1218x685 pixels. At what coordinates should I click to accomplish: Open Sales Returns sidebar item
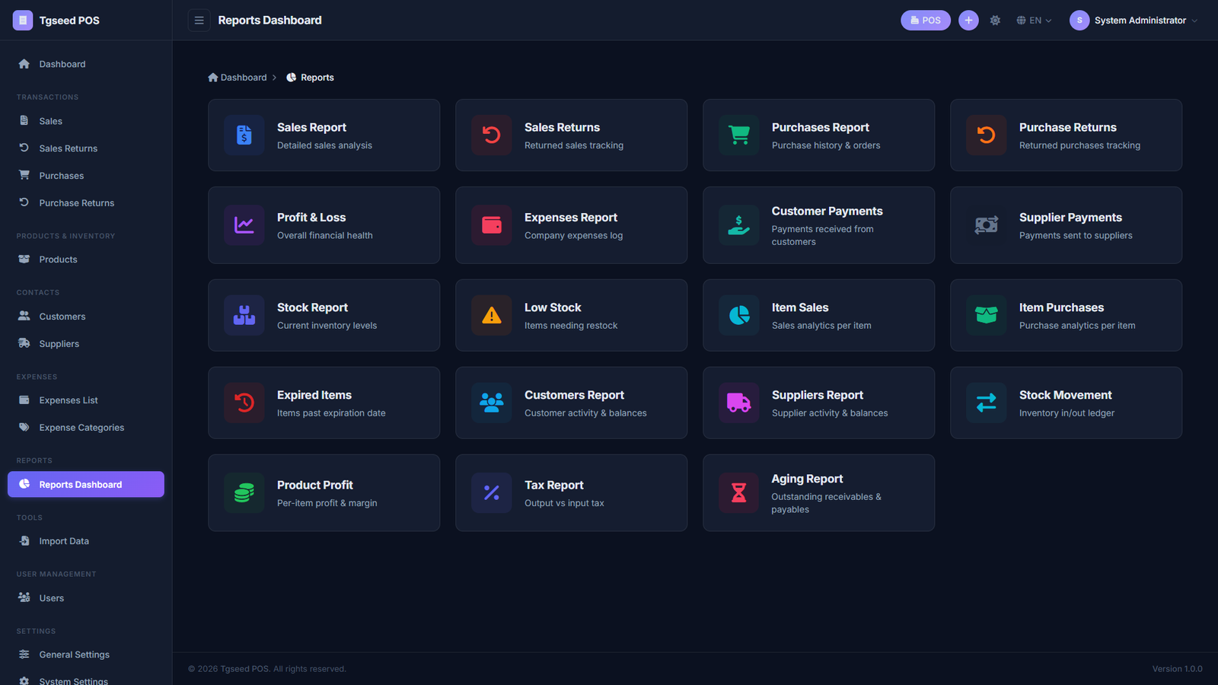point(86,148)
